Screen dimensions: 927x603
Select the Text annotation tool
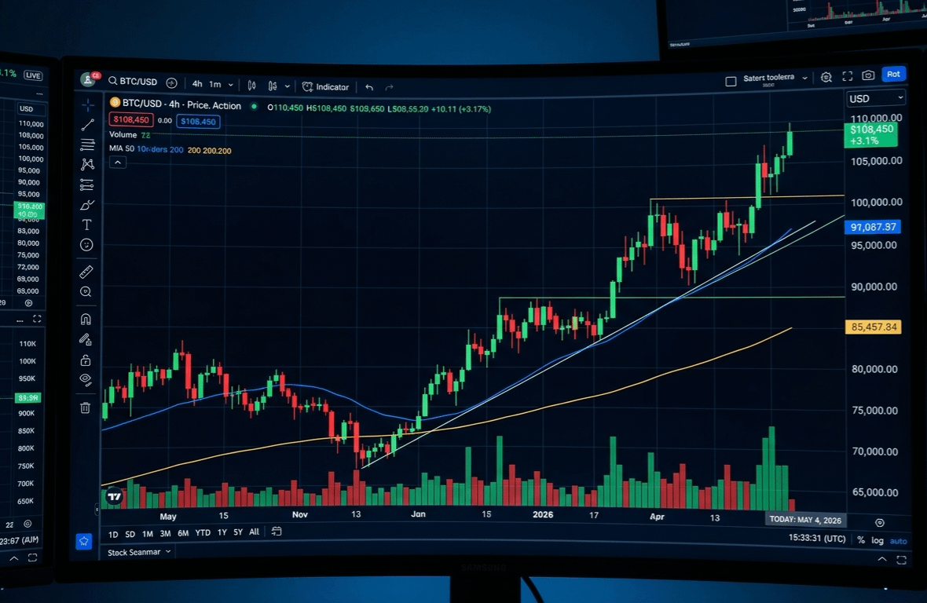pyautogui.click(x=87, y=225)
